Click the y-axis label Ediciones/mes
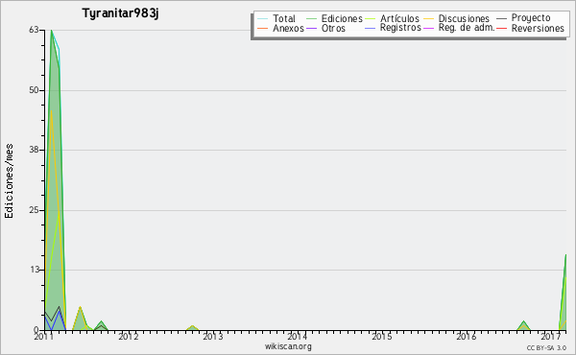This screenshot has height=355, width=576. click(9, 181)
